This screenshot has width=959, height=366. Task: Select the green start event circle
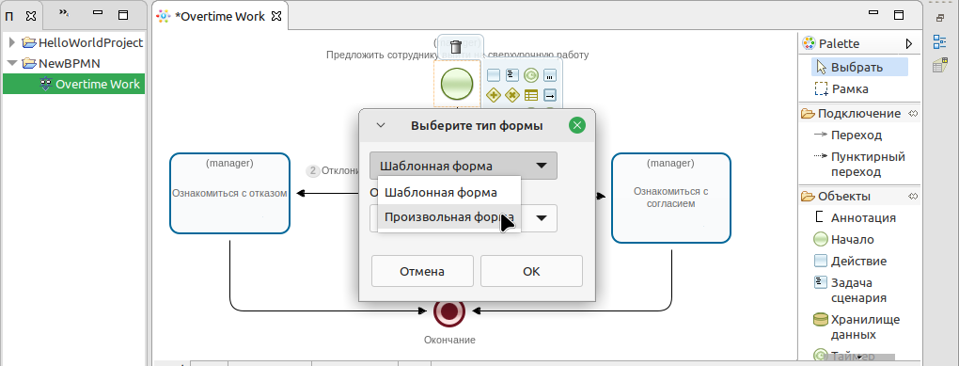click(x=457, y=83)
